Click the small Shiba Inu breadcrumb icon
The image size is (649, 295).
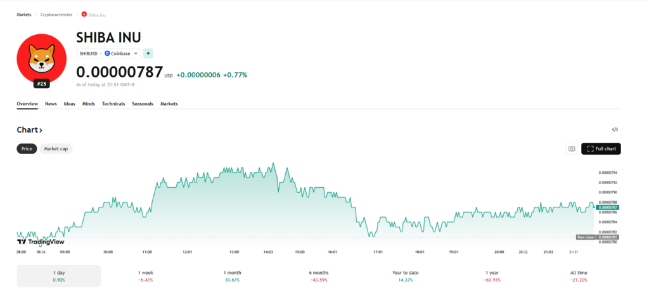84,13
